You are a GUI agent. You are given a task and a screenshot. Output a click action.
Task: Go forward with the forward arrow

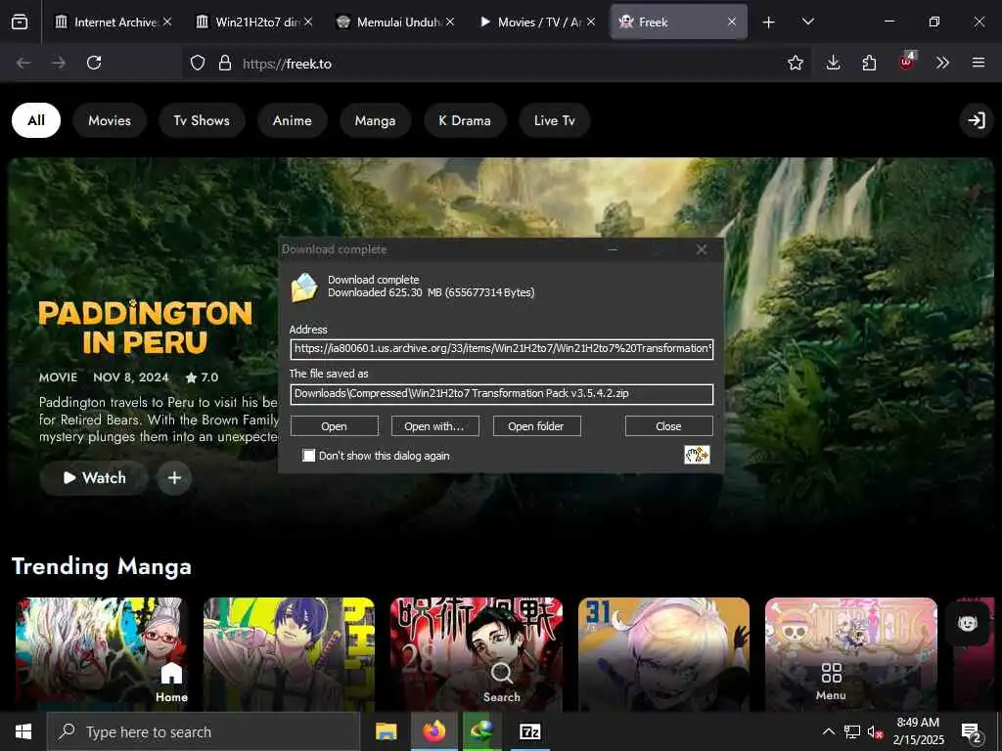(x=59, y=63)
